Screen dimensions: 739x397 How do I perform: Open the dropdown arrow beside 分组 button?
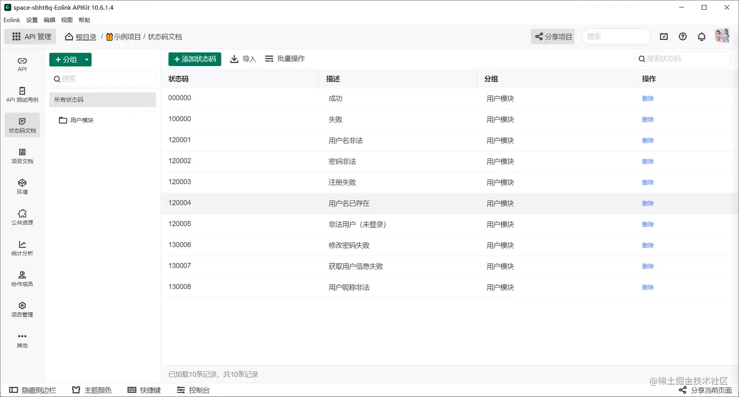[x=86, y=59]
